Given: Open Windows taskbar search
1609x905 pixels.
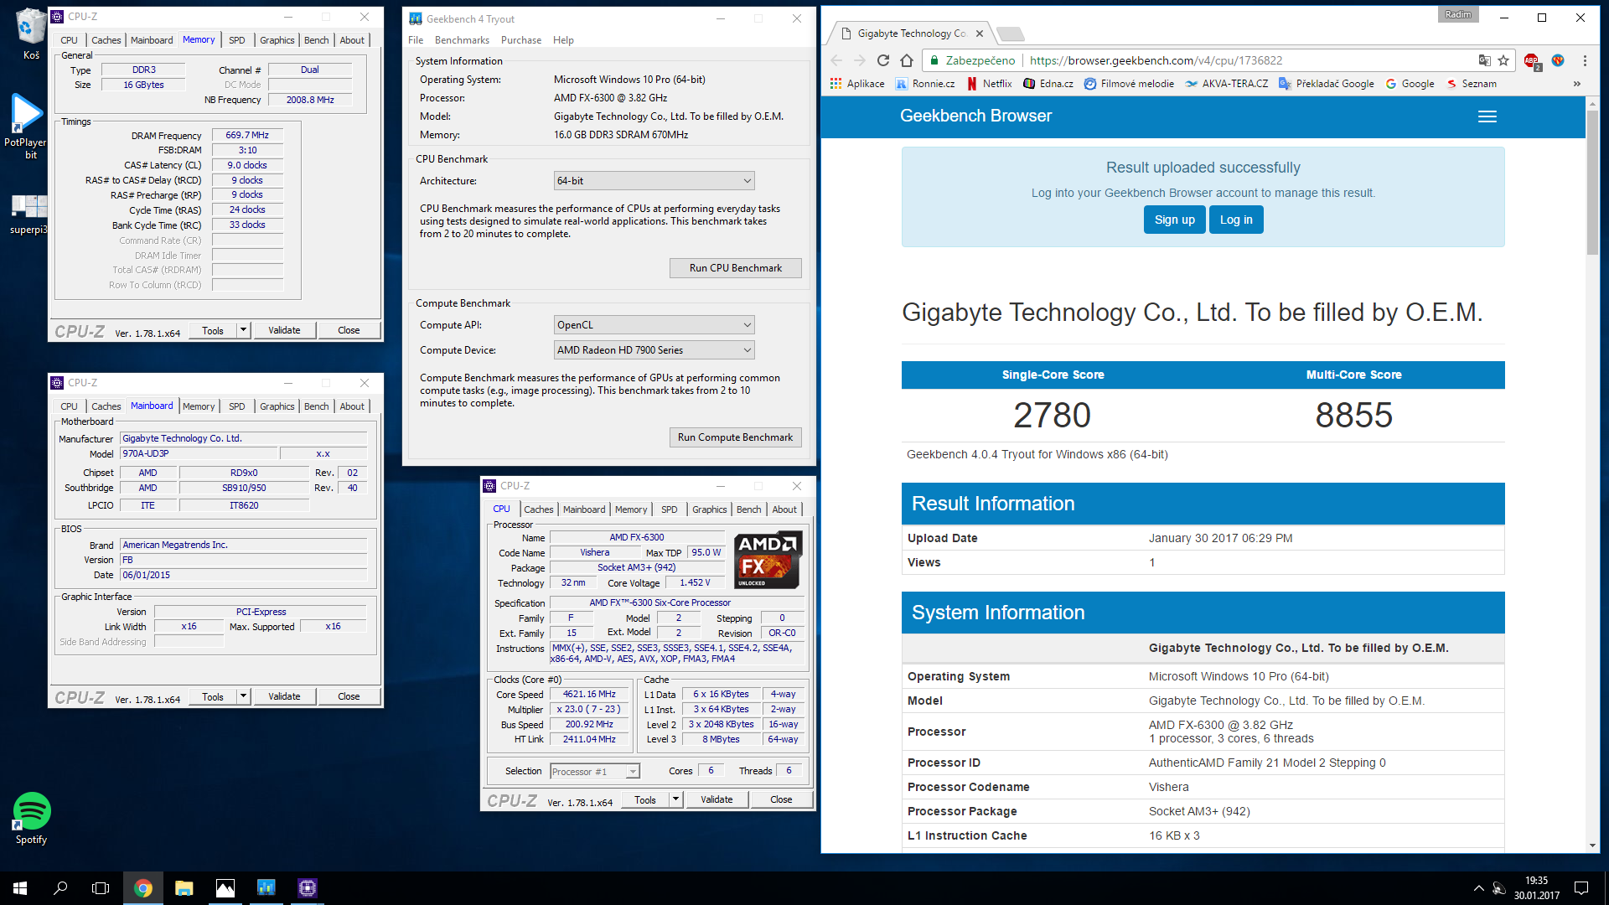Looking at the screenshot, I should 60,888.
